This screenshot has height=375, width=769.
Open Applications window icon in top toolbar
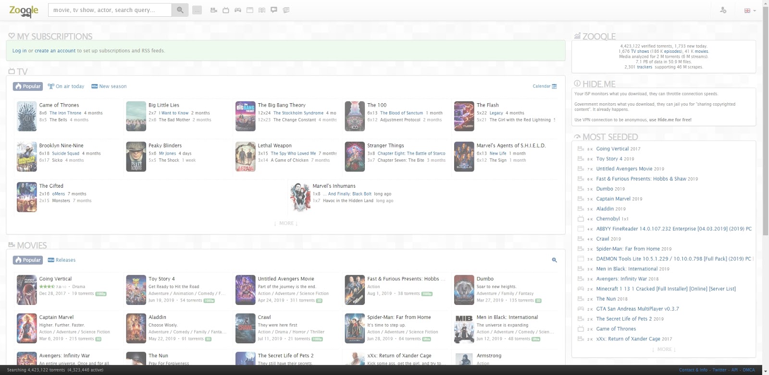click(250, 10)
